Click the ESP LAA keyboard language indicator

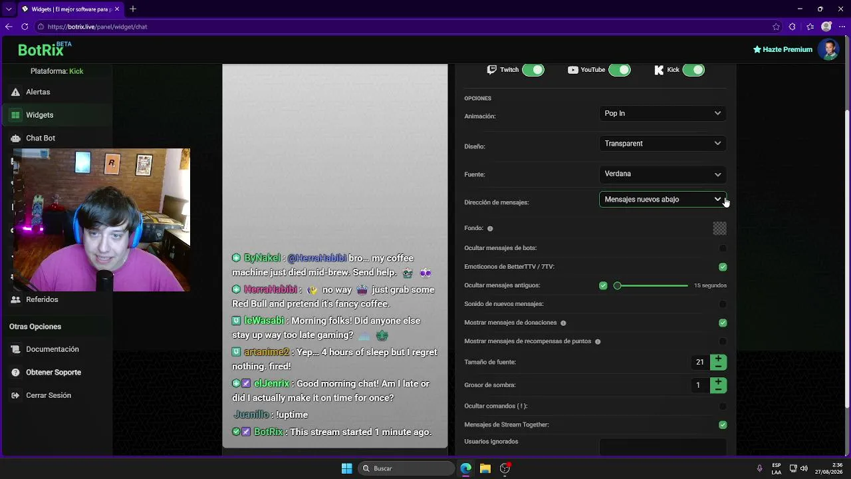point(777,468)
